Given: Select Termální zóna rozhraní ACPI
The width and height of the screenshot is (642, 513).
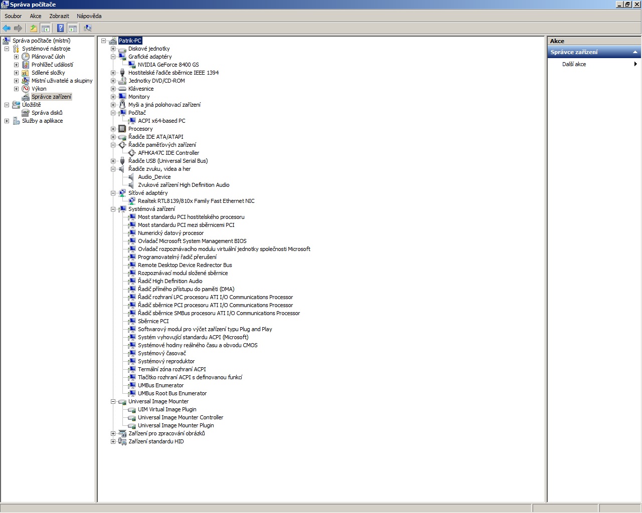Looking at the screenshot, I should click(x=172, y=369).
